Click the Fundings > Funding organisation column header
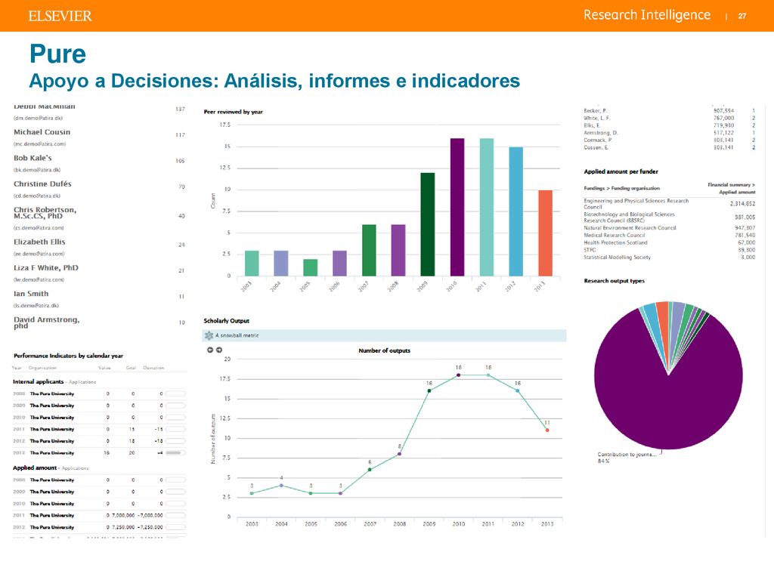The height and width of the screenshot is (580, 774). 621,188
